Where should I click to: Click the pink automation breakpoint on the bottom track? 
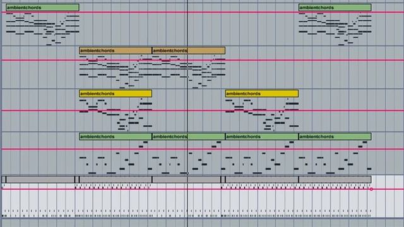tap(371, 189)
